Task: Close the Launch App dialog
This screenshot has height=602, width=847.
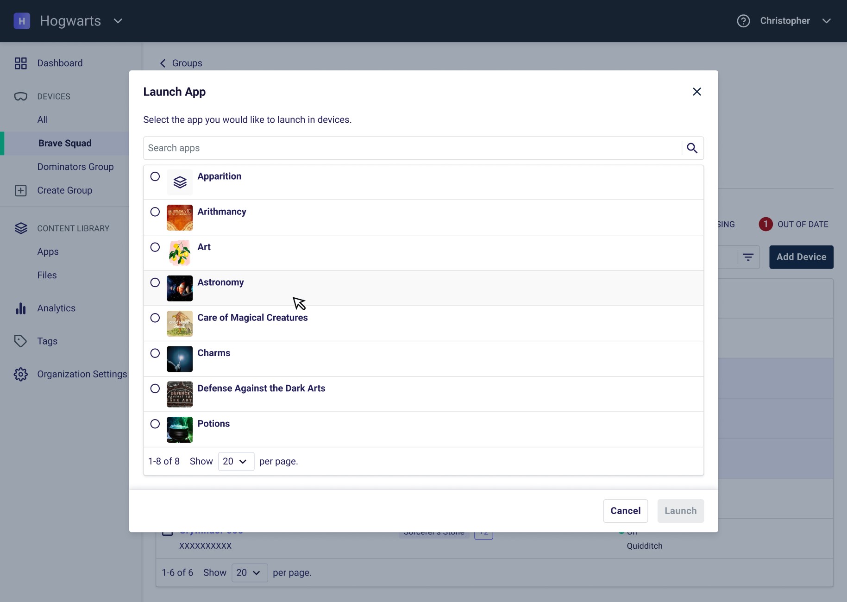Action: coord(697,92)
